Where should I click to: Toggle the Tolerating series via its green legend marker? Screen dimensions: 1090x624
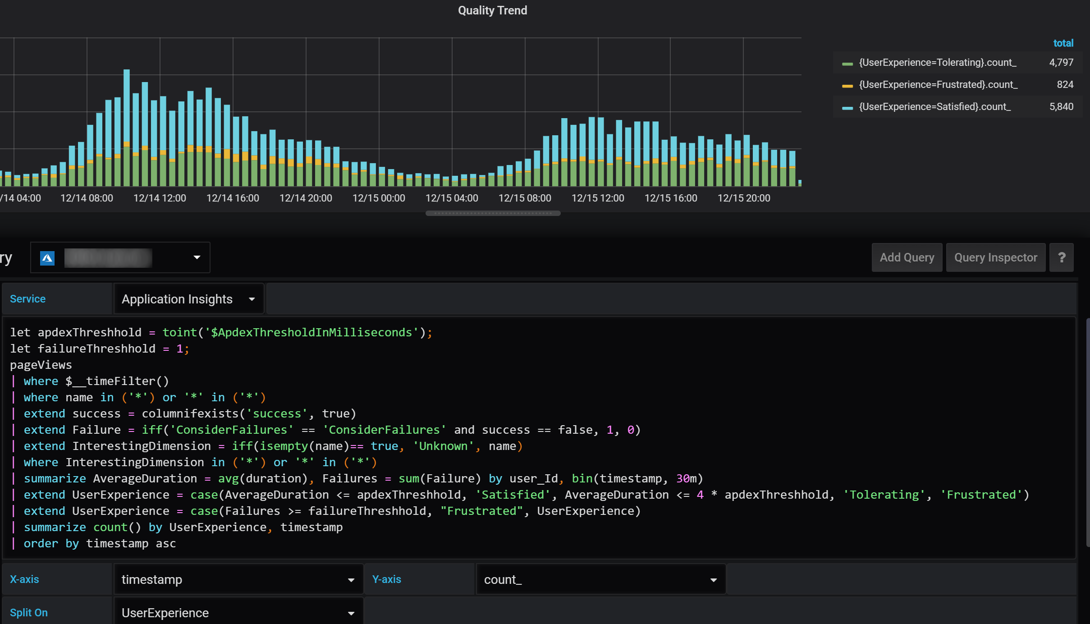[x=847, y=62]
